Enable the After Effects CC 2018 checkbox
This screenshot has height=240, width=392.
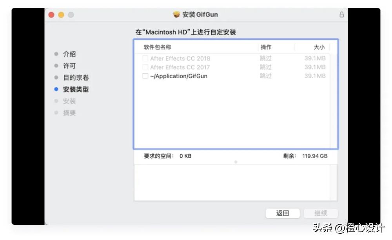[x=145, y=58]
